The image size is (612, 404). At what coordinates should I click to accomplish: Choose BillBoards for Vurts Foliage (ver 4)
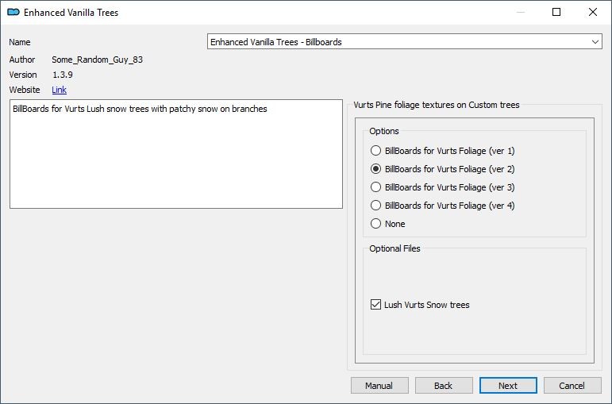coord(442,206)
